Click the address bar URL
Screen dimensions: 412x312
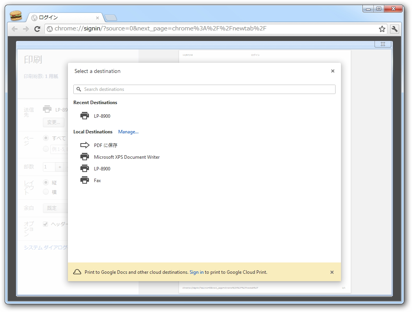(x=160, y=28)
